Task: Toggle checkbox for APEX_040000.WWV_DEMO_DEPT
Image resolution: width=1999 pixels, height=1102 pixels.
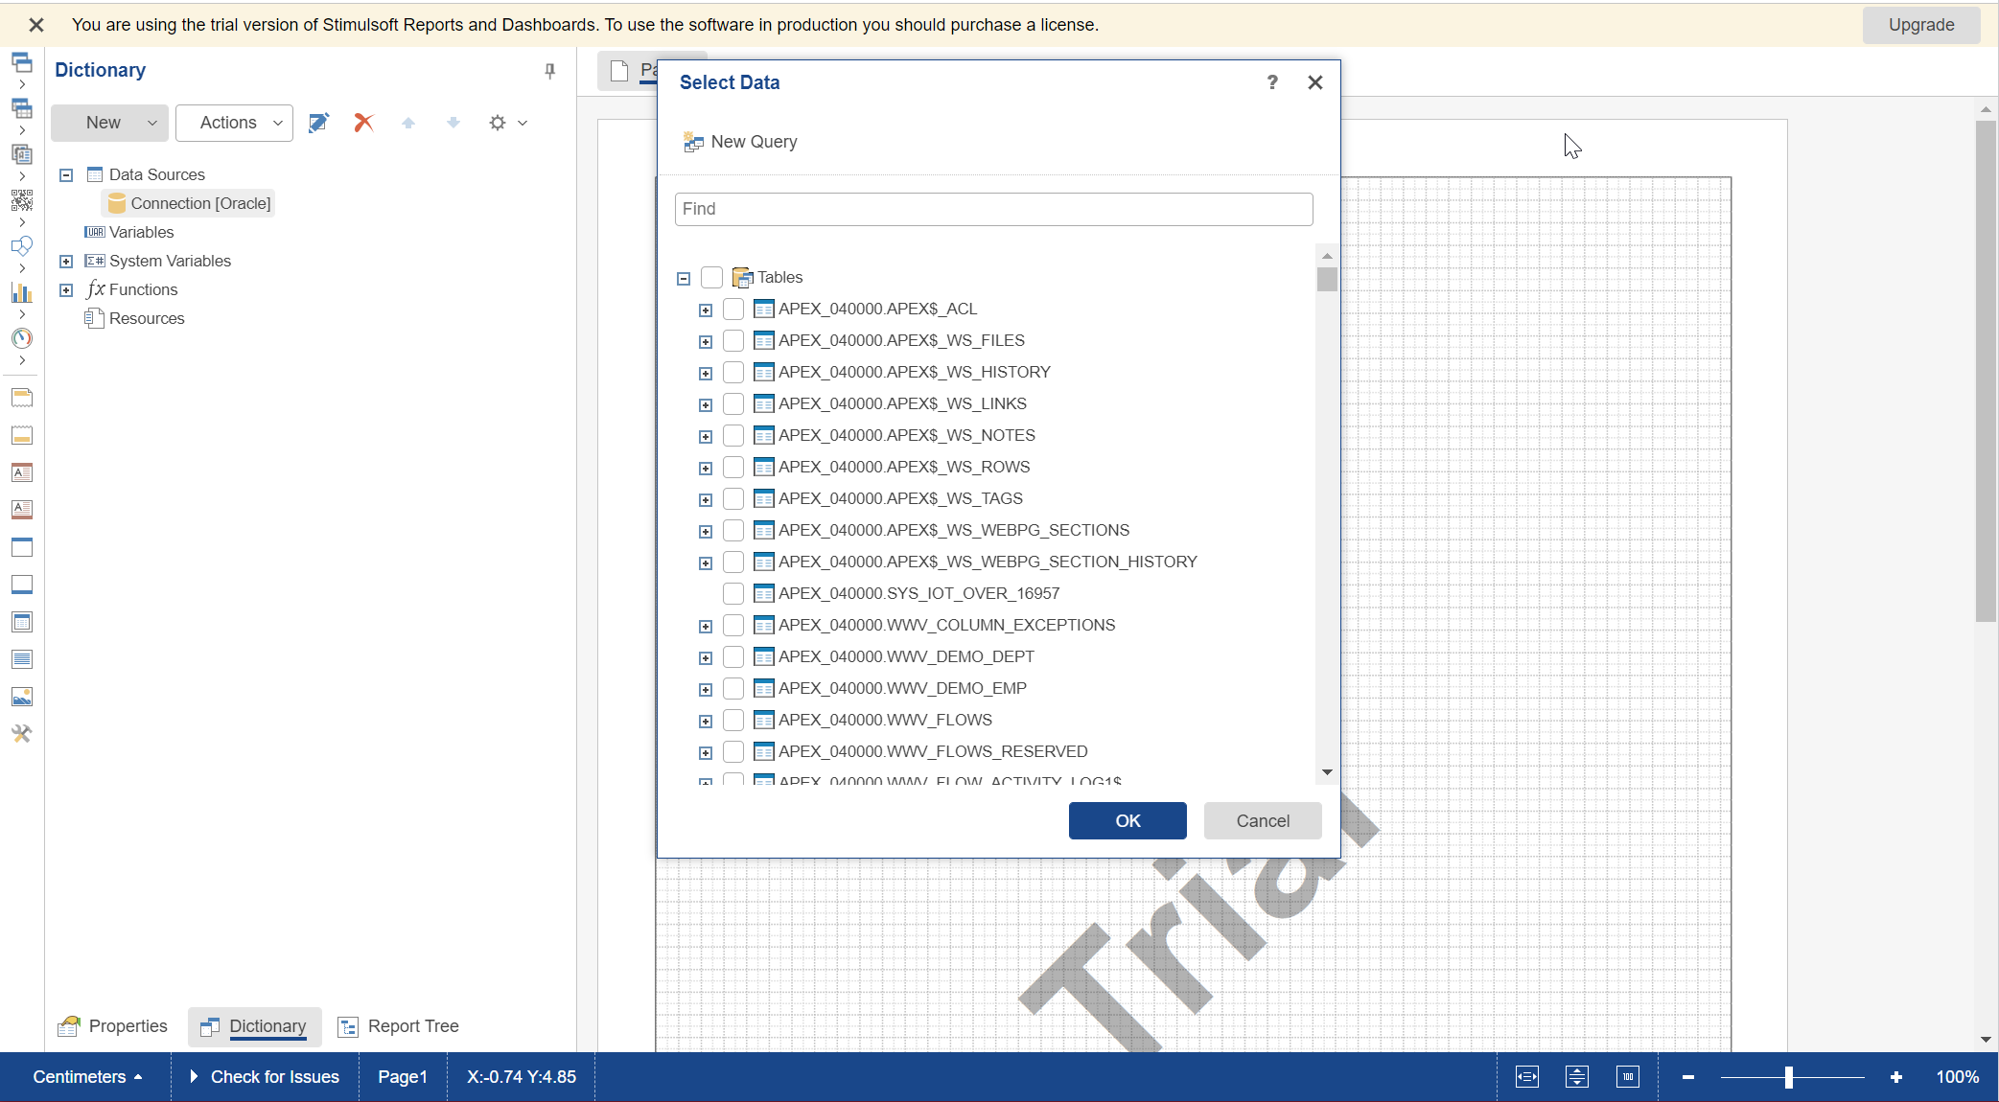Action: (734, 656)
